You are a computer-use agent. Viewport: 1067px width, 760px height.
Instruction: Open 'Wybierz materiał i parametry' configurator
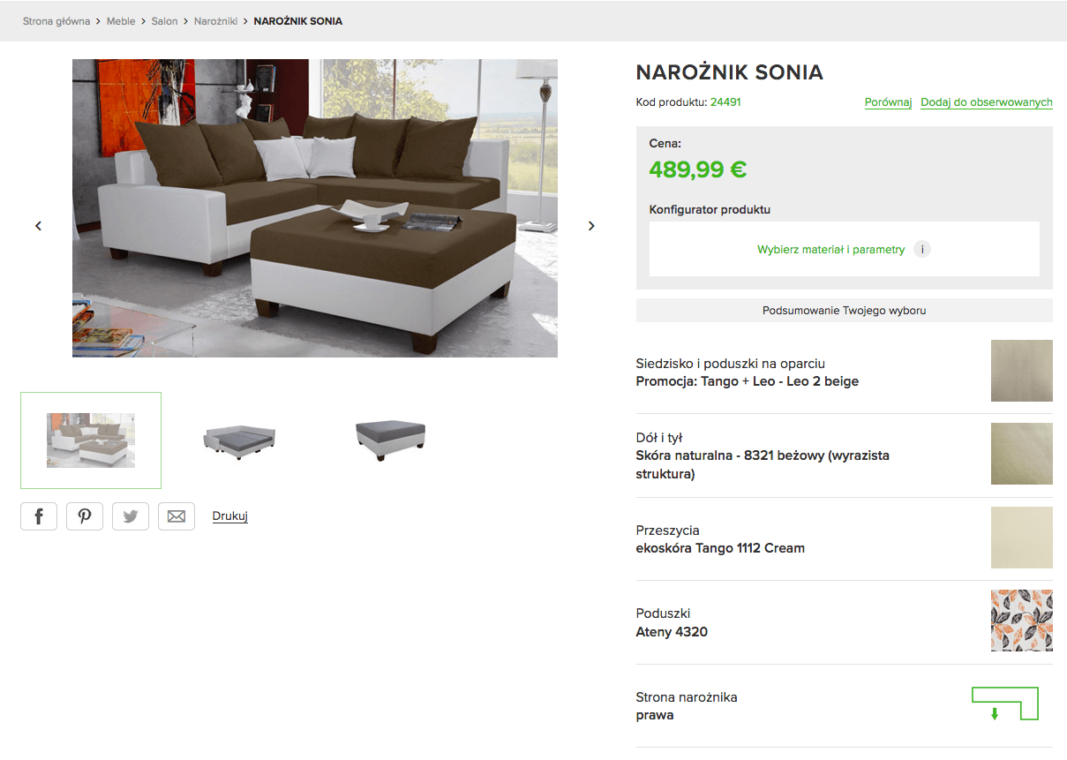click(831, 250)
